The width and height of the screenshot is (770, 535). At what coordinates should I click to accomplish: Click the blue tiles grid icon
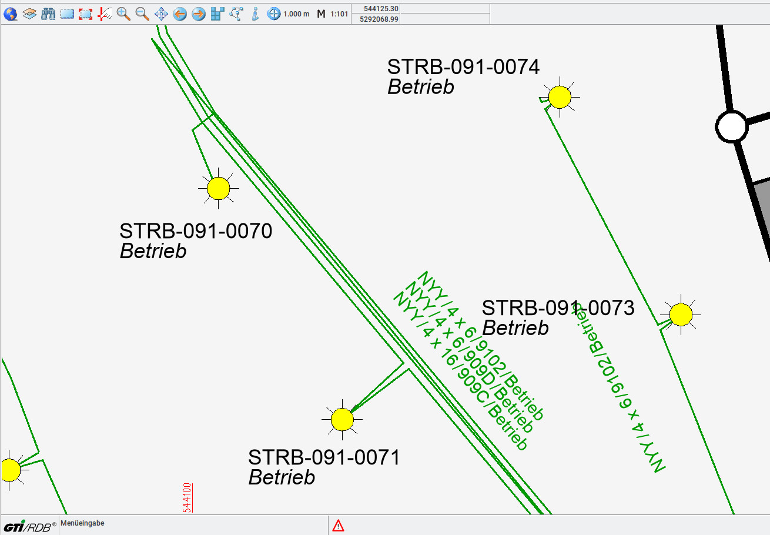[x=217, y=14]
